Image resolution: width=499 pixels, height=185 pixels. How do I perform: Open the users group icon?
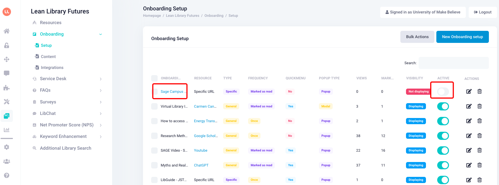[x=7, y=161]
